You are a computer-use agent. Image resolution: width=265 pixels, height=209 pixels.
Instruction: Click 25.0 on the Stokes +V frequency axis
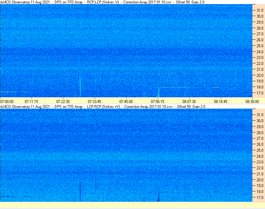coord(260,150)
